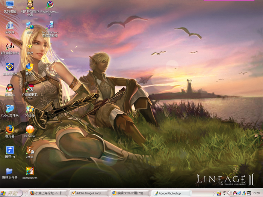Open the calendar tray icon showing 20
Image resolution: width=263 pixels, height=197 pixels.
pyautogui.click(x=249, y=193)
